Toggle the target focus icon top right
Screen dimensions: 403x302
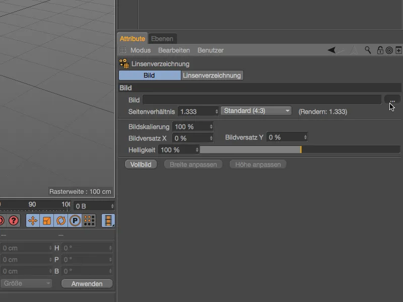click(389, 50)
